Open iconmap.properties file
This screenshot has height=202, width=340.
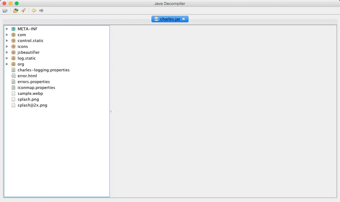coord(36,87)
